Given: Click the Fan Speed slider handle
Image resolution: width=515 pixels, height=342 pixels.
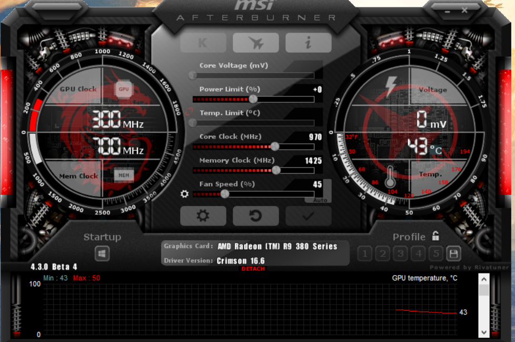Looking at the screenshot, I should (225, 194).
